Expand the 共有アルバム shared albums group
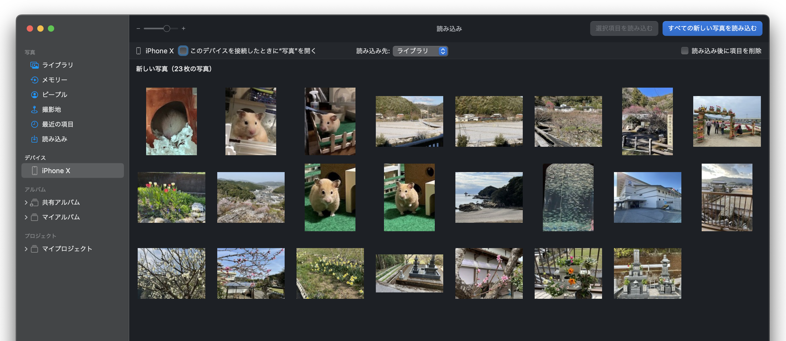Screen dimensions: 786x341 coord(26,202)
